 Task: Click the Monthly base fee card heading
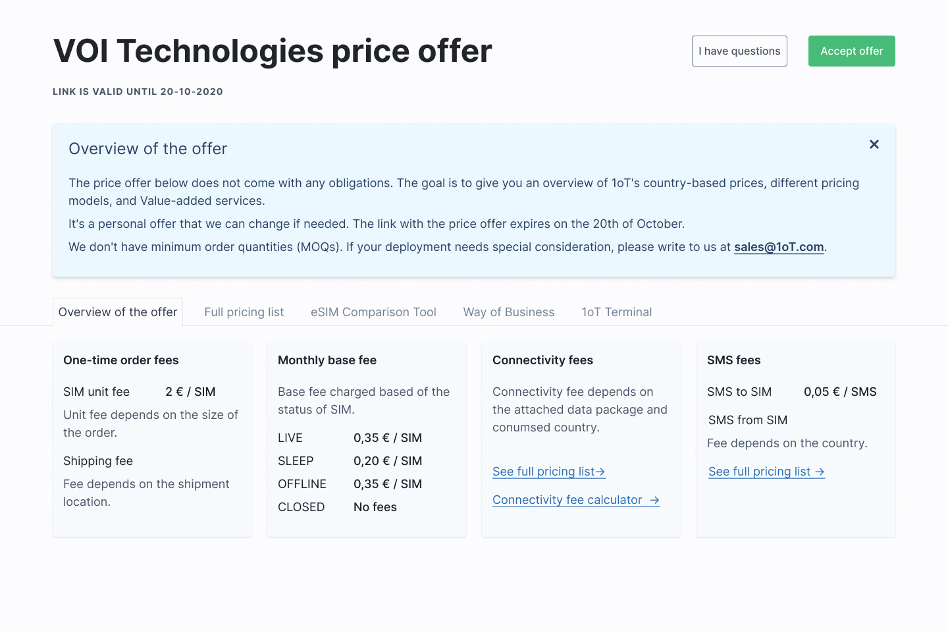coord(327,360)
